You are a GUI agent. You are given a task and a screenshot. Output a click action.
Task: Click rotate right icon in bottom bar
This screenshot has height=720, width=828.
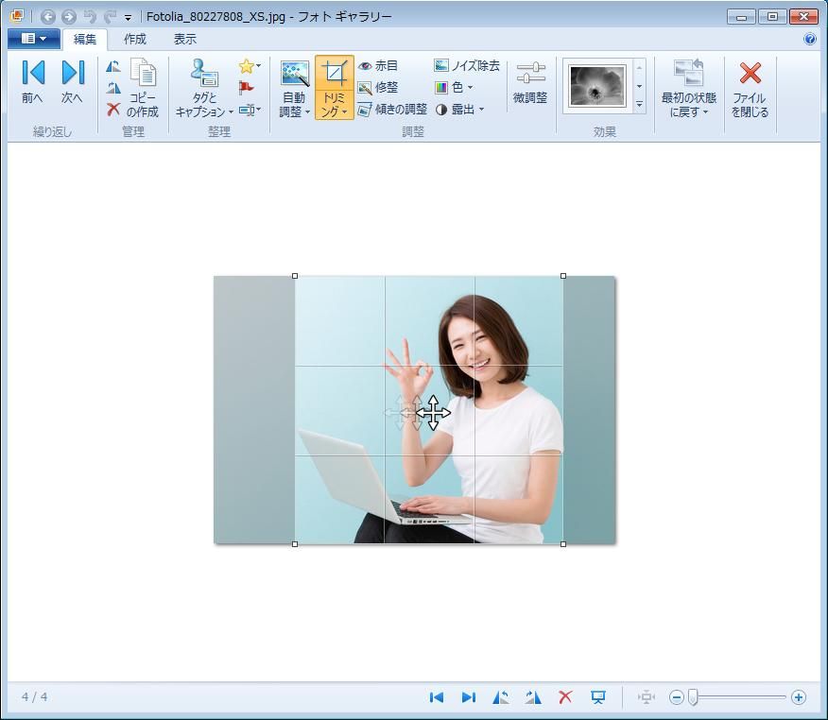coord(533,697)
